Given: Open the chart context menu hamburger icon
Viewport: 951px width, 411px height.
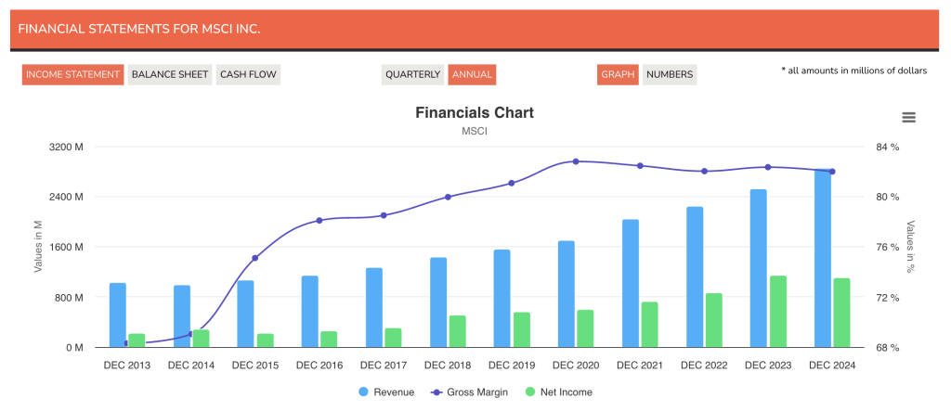Looking at the screenshot, I should click(x=908, y=118).
